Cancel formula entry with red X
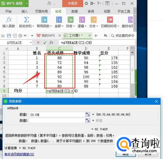The image size is (163, 159). (38, 42)
